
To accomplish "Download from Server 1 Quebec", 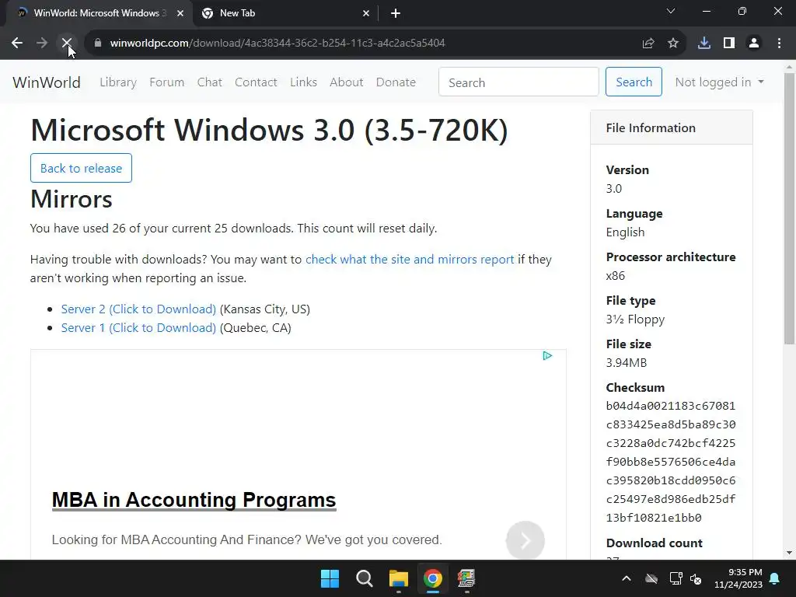I will [138, 328].
